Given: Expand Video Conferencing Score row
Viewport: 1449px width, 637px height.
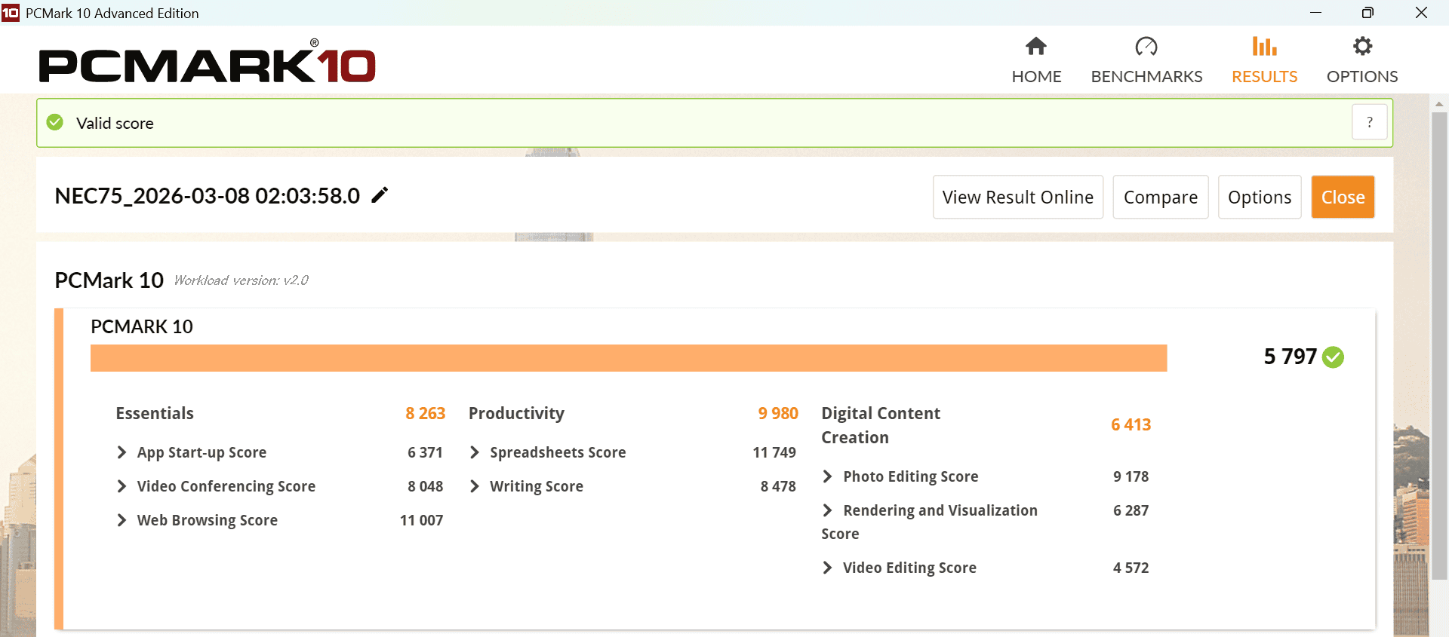Looking at the screenshot, I should 122,486.
